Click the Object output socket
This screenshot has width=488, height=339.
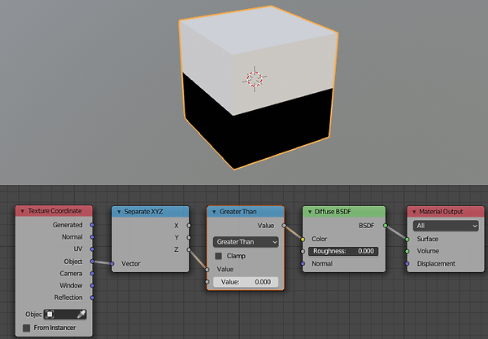pos(92,262)
